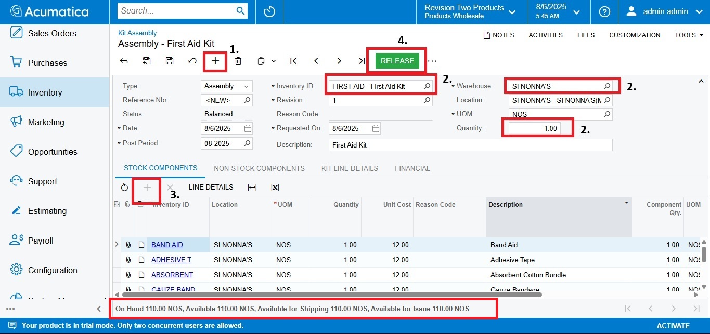
Task: Expand the Type Assembly dropdown
Action: (226, 86)
